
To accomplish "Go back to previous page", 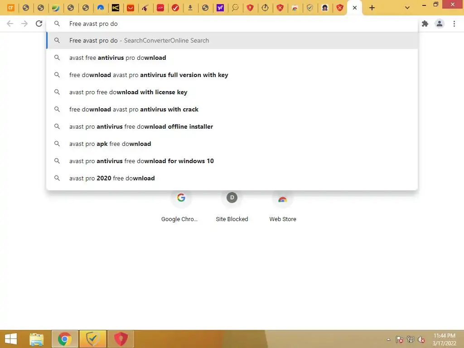I will click(10, 24).
